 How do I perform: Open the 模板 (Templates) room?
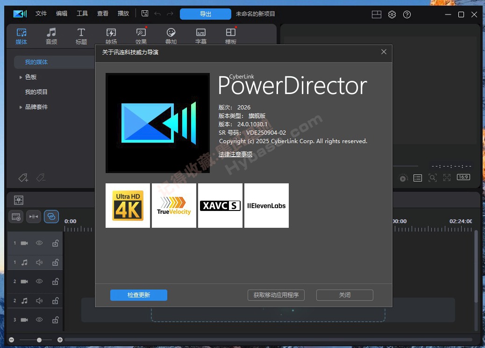tap(230, 36)
